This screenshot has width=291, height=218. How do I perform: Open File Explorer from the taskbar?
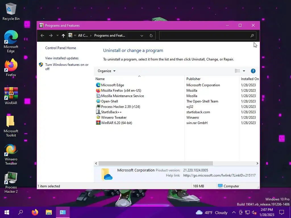pyautogui.click(x=49, y=212)
